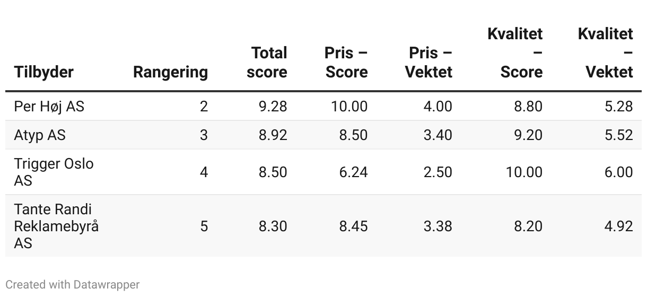Screen dimensions: 647x297
Task: Click the Kvalitet – Score header
Action: pos(515,53)
